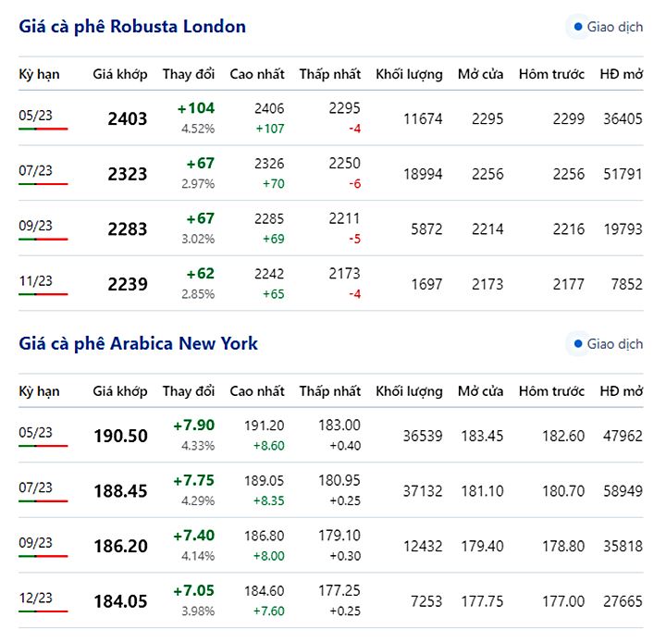Open the "Giá cà phê Robusta London" heading
The width and height of the screenshot is (666, 642).
132,26
